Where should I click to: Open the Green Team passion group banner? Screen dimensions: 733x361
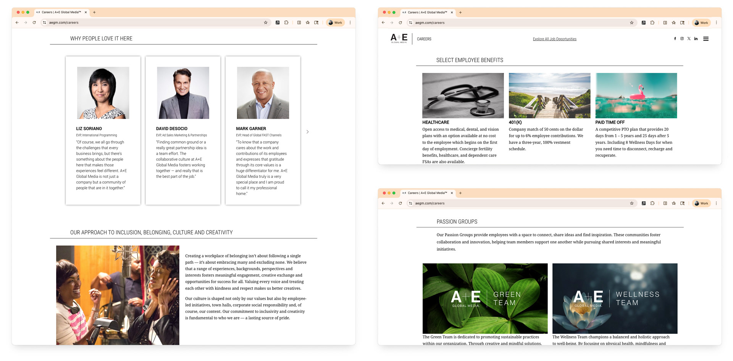pyautogui.click(x=485, y=298)
